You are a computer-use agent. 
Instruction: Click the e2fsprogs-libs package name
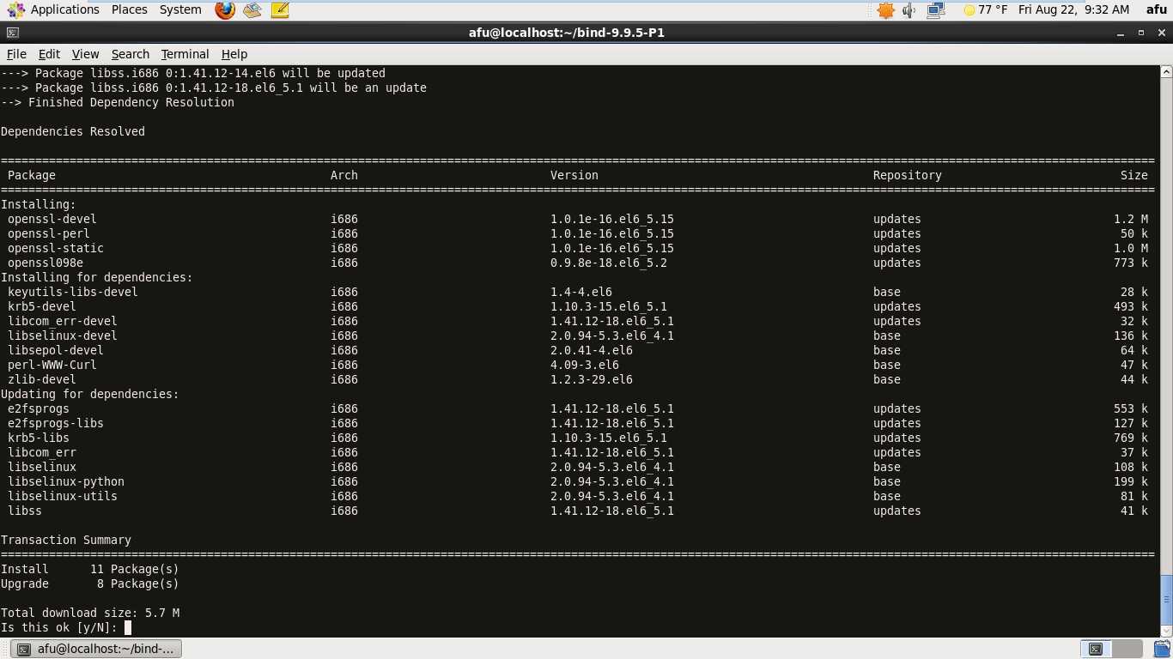[x=56, y=423]
